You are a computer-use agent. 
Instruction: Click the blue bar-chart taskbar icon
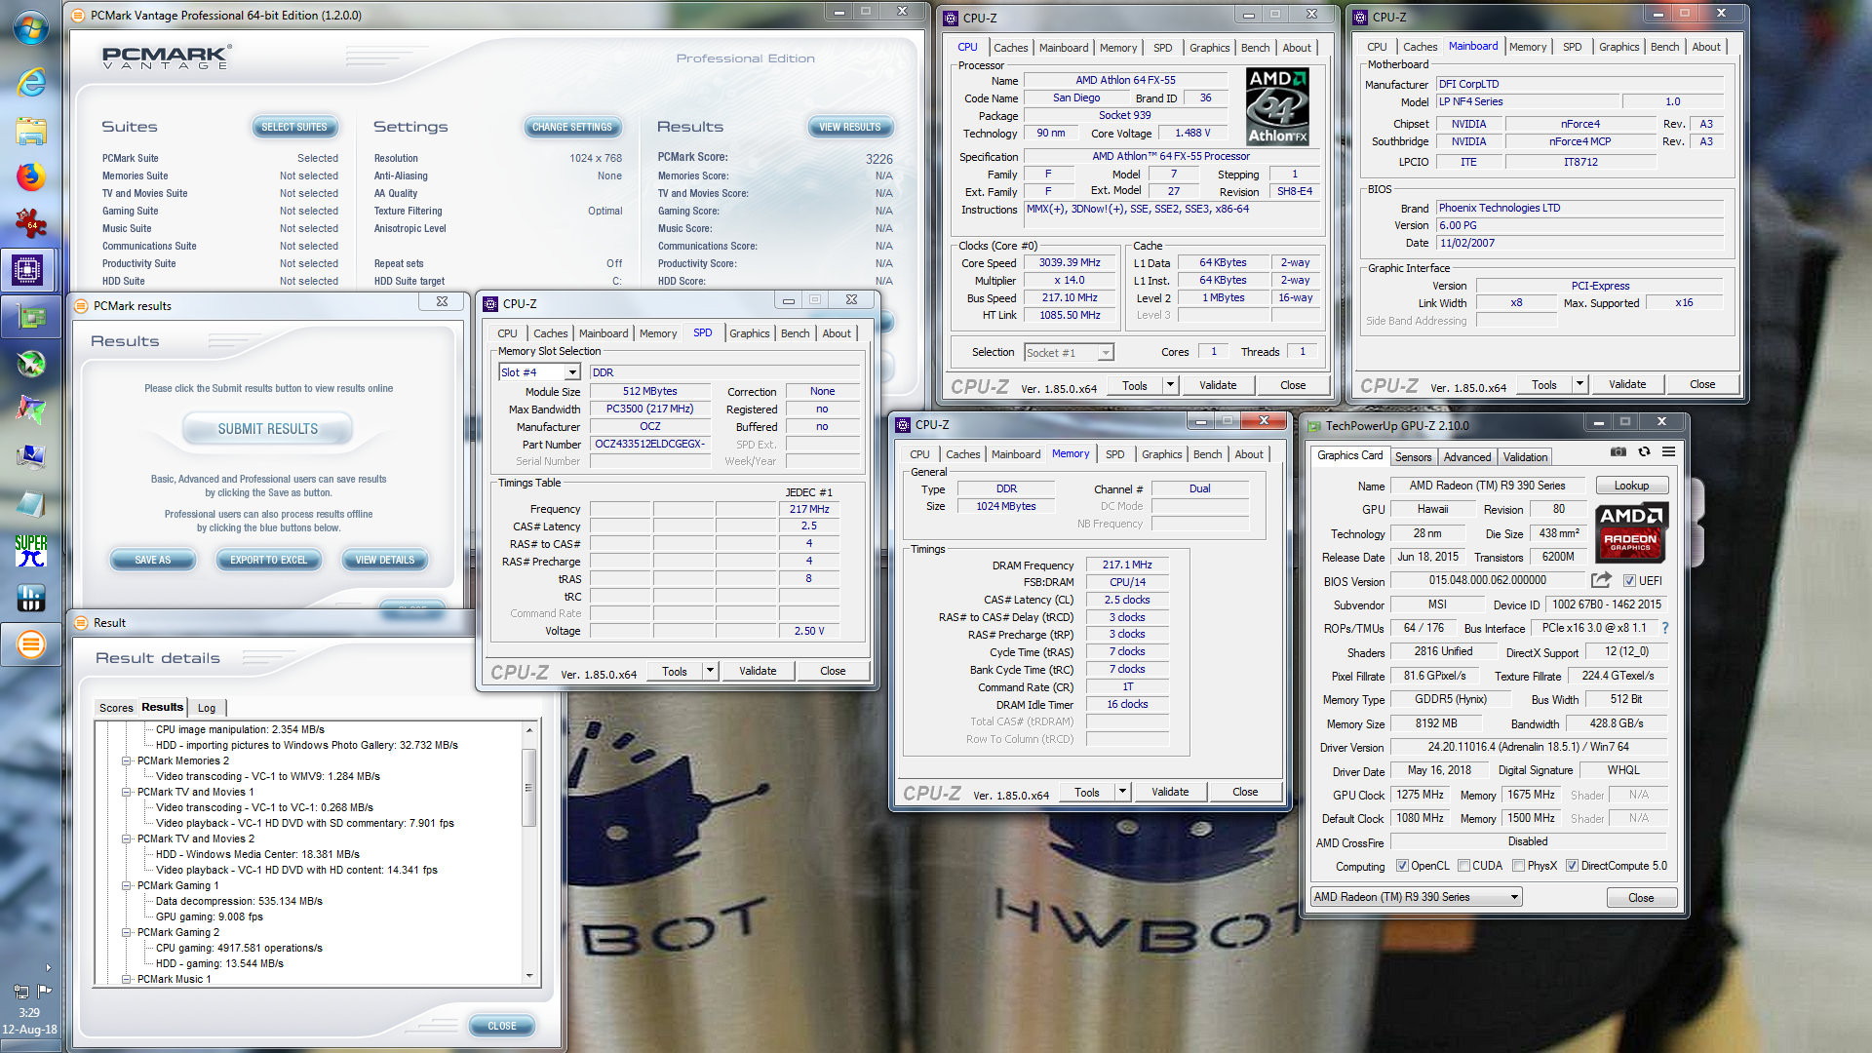coord(30,597)
